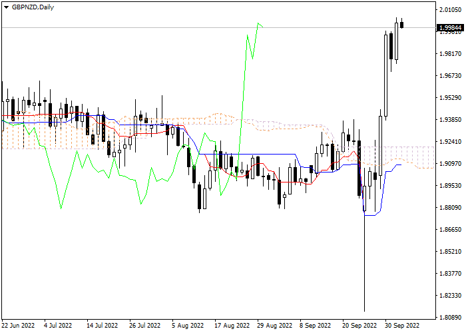Click the 1.93850 price axis label
Image resolution: width=466 pixels, height=333 pixels.
coord(450,119)
